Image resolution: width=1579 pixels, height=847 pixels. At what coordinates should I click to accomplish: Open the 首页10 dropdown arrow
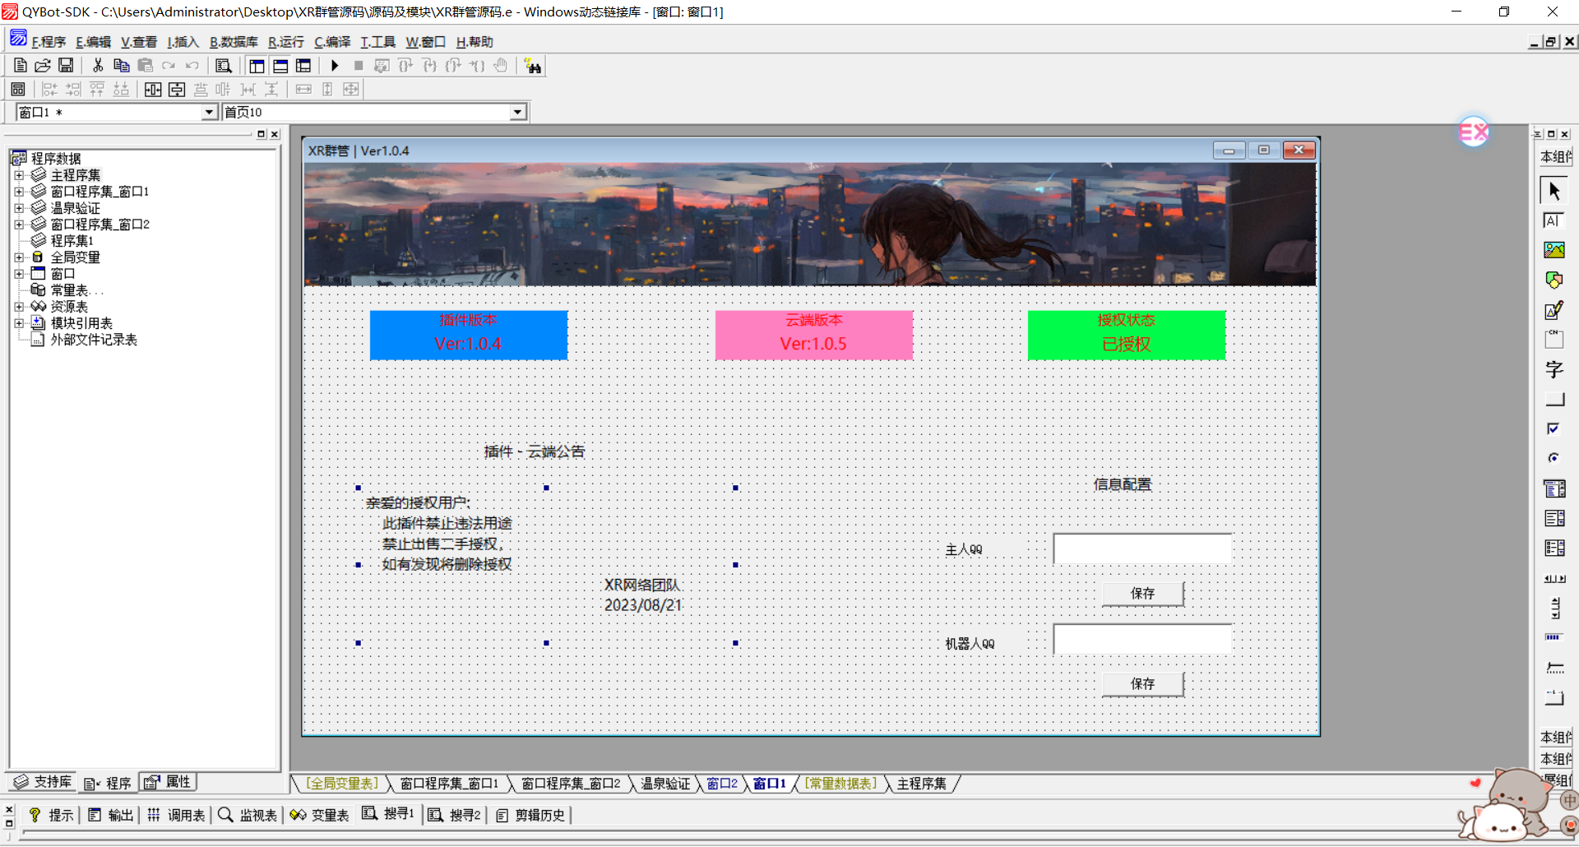point(517,113)
